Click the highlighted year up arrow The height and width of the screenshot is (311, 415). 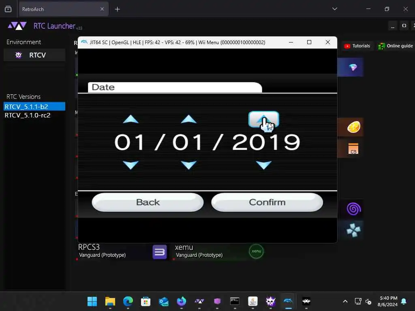pos(263,119)
